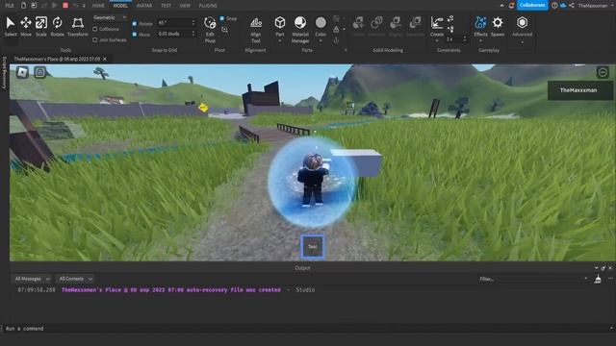
Task: Switch to the PLUGINS ribbon tab
Action: pos(208,6)
